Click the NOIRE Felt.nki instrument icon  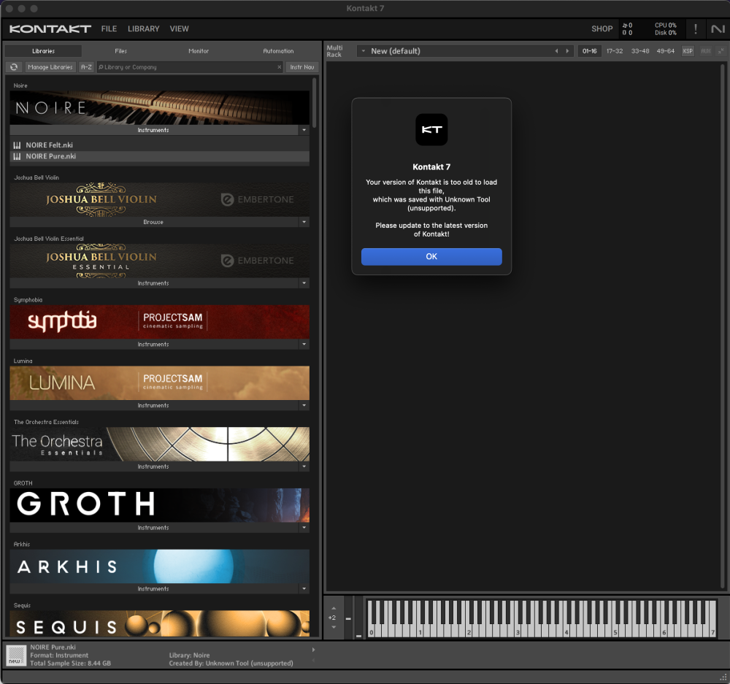(18, 145)
